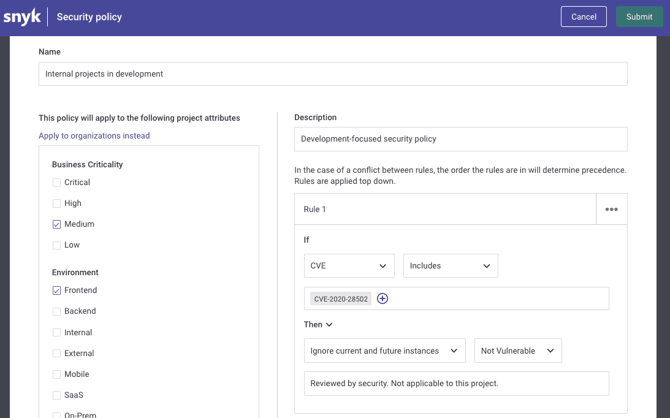Open the Includes operator dropdown

click(x=451, y=265)
